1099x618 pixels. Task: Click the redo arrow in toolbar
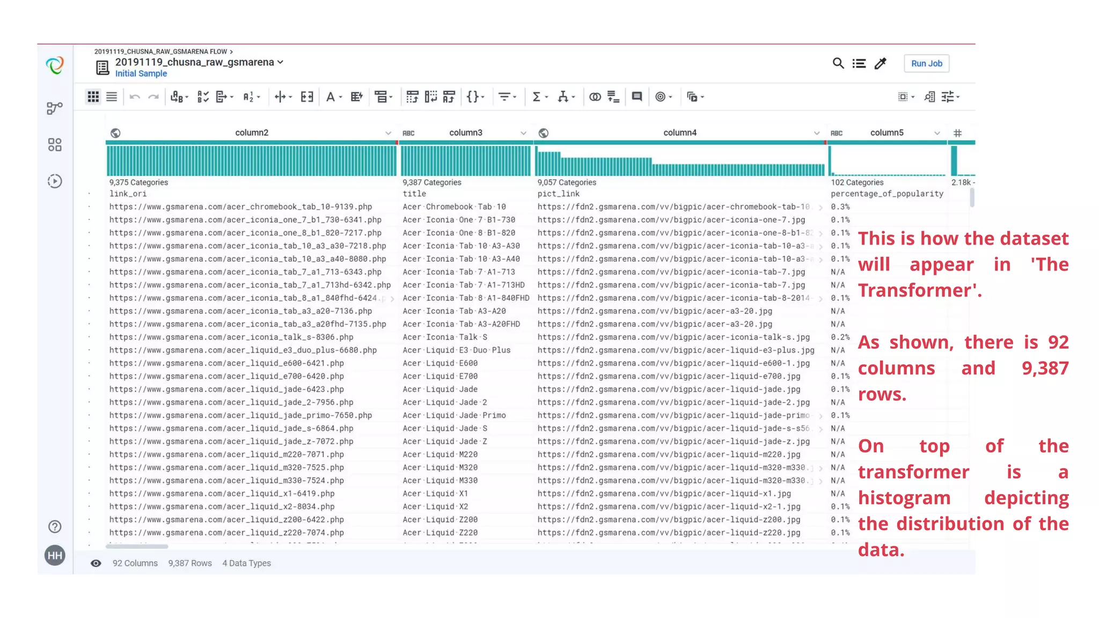coord(153,97)
